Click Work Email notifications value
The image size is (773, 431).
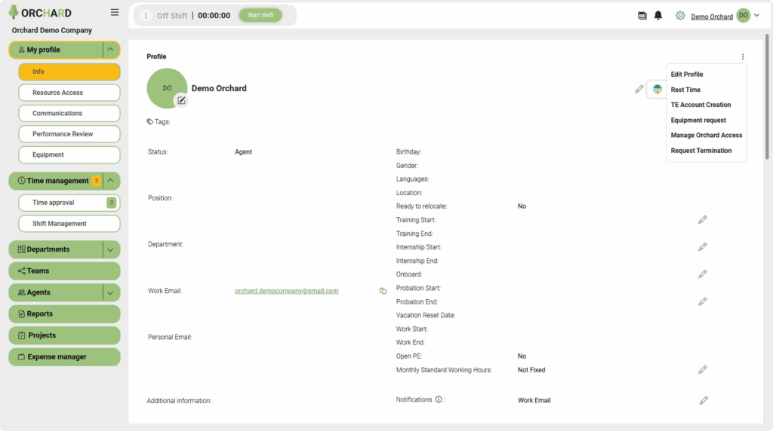pos(534,401)
